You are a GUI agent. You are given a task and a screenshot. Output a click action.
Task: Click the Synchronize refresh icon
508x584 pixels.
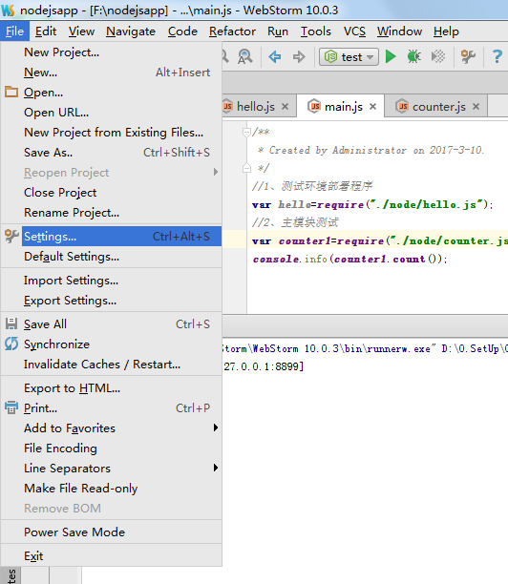point(11,344)
